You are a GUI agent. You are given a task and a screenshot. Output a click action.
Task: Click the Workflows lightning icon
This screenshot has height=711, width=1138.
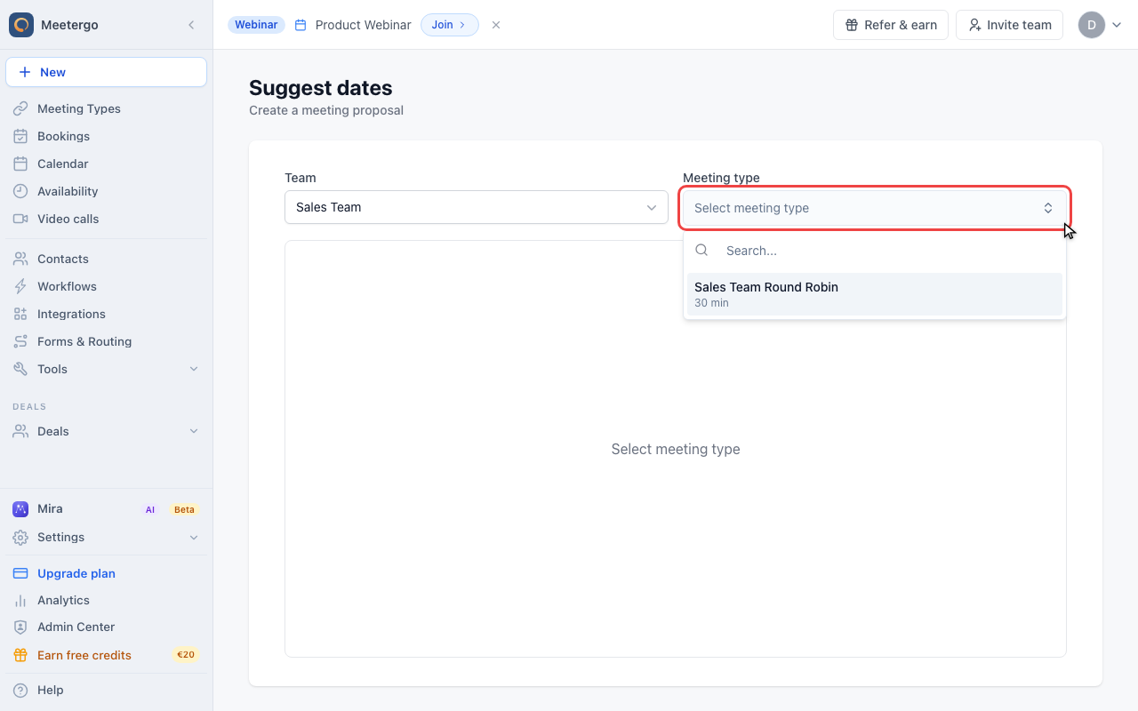coord(20,286)
